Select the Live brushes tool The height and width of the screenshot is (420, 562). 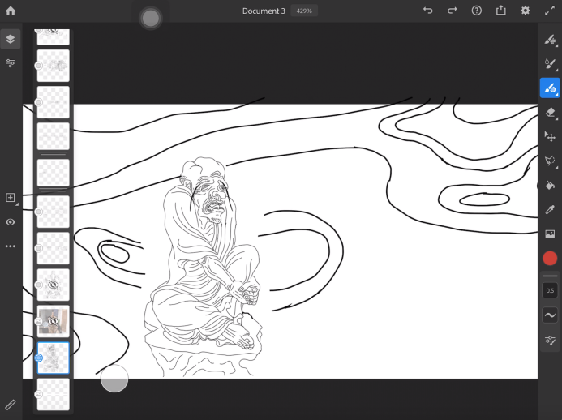click(x=550, y=64)
